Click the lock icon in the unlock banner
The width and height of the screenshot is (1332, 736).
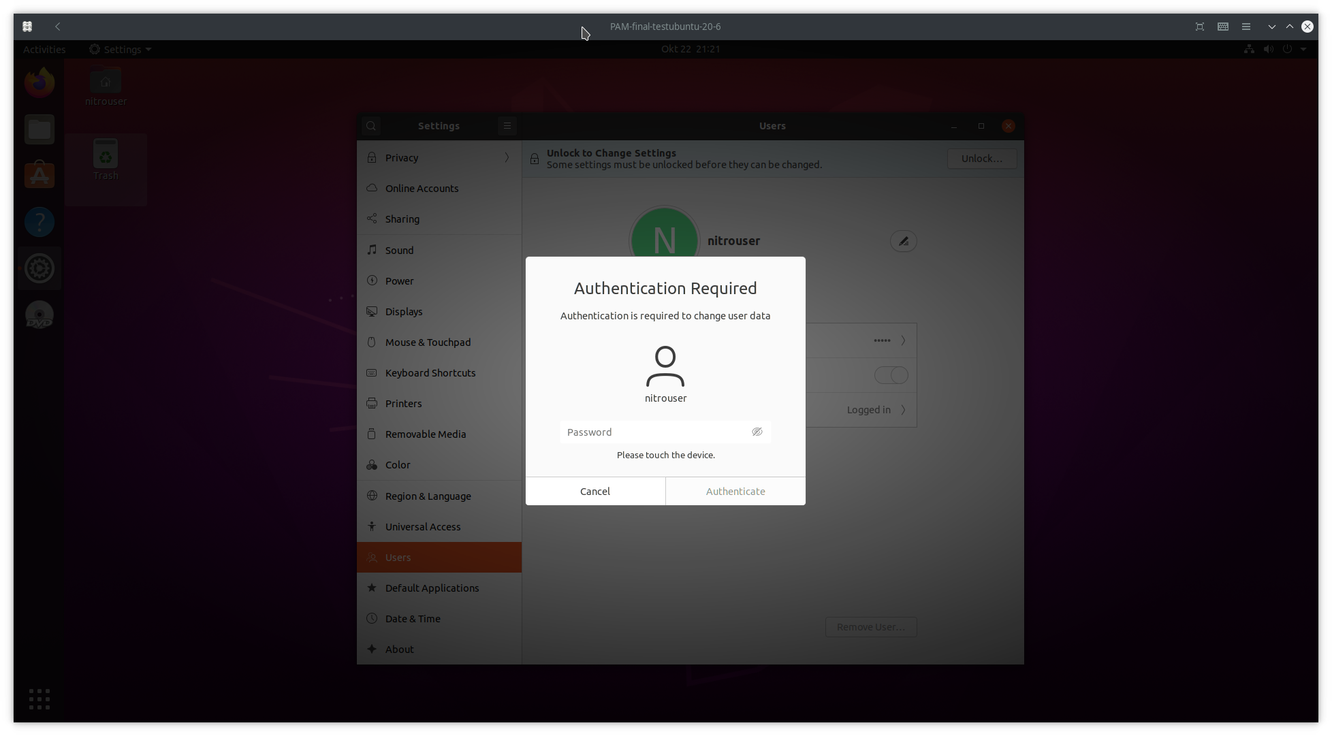coord(535,159)
